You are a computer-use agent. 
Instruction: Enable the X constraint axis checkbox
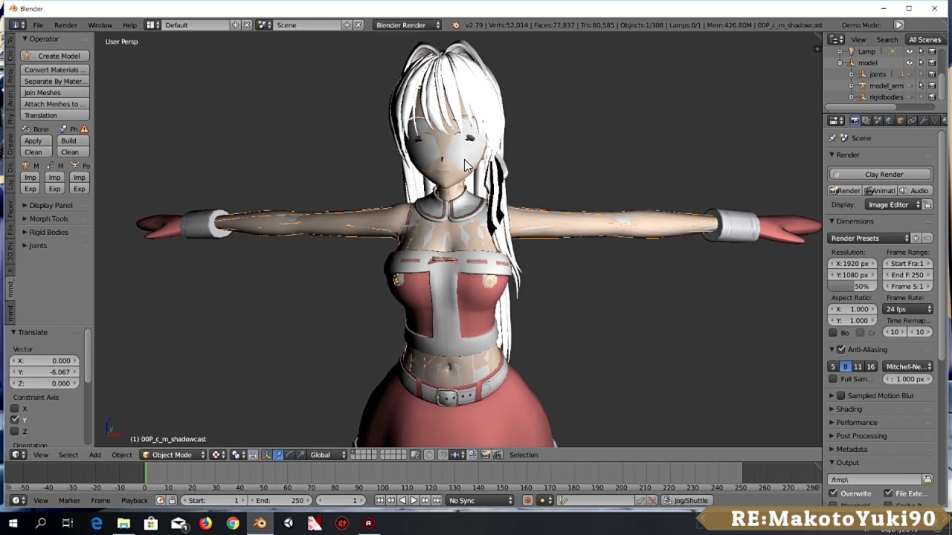click(15, 408)
